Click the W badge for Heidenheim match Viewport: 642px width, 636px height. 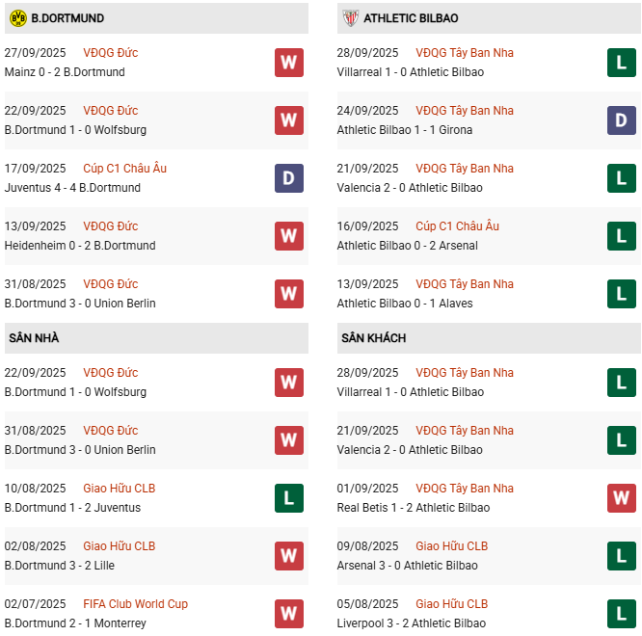(288, 236)
